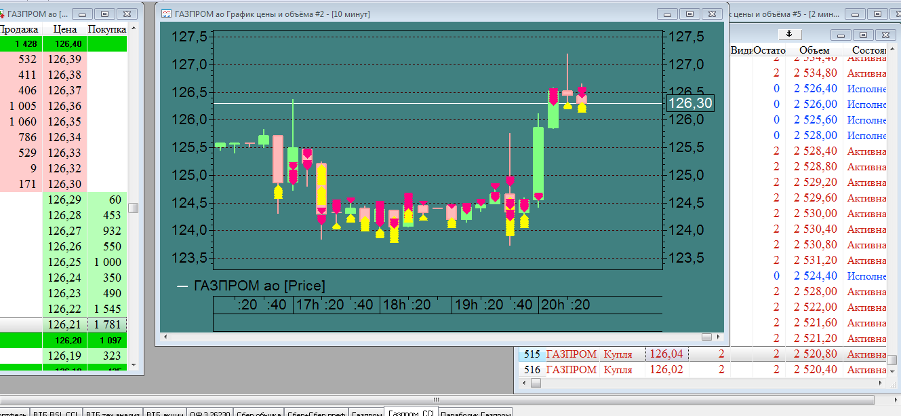This screenshot has width=901, height=416.
Task: Select order number 515 in orders table
Action: pos(532,354)
